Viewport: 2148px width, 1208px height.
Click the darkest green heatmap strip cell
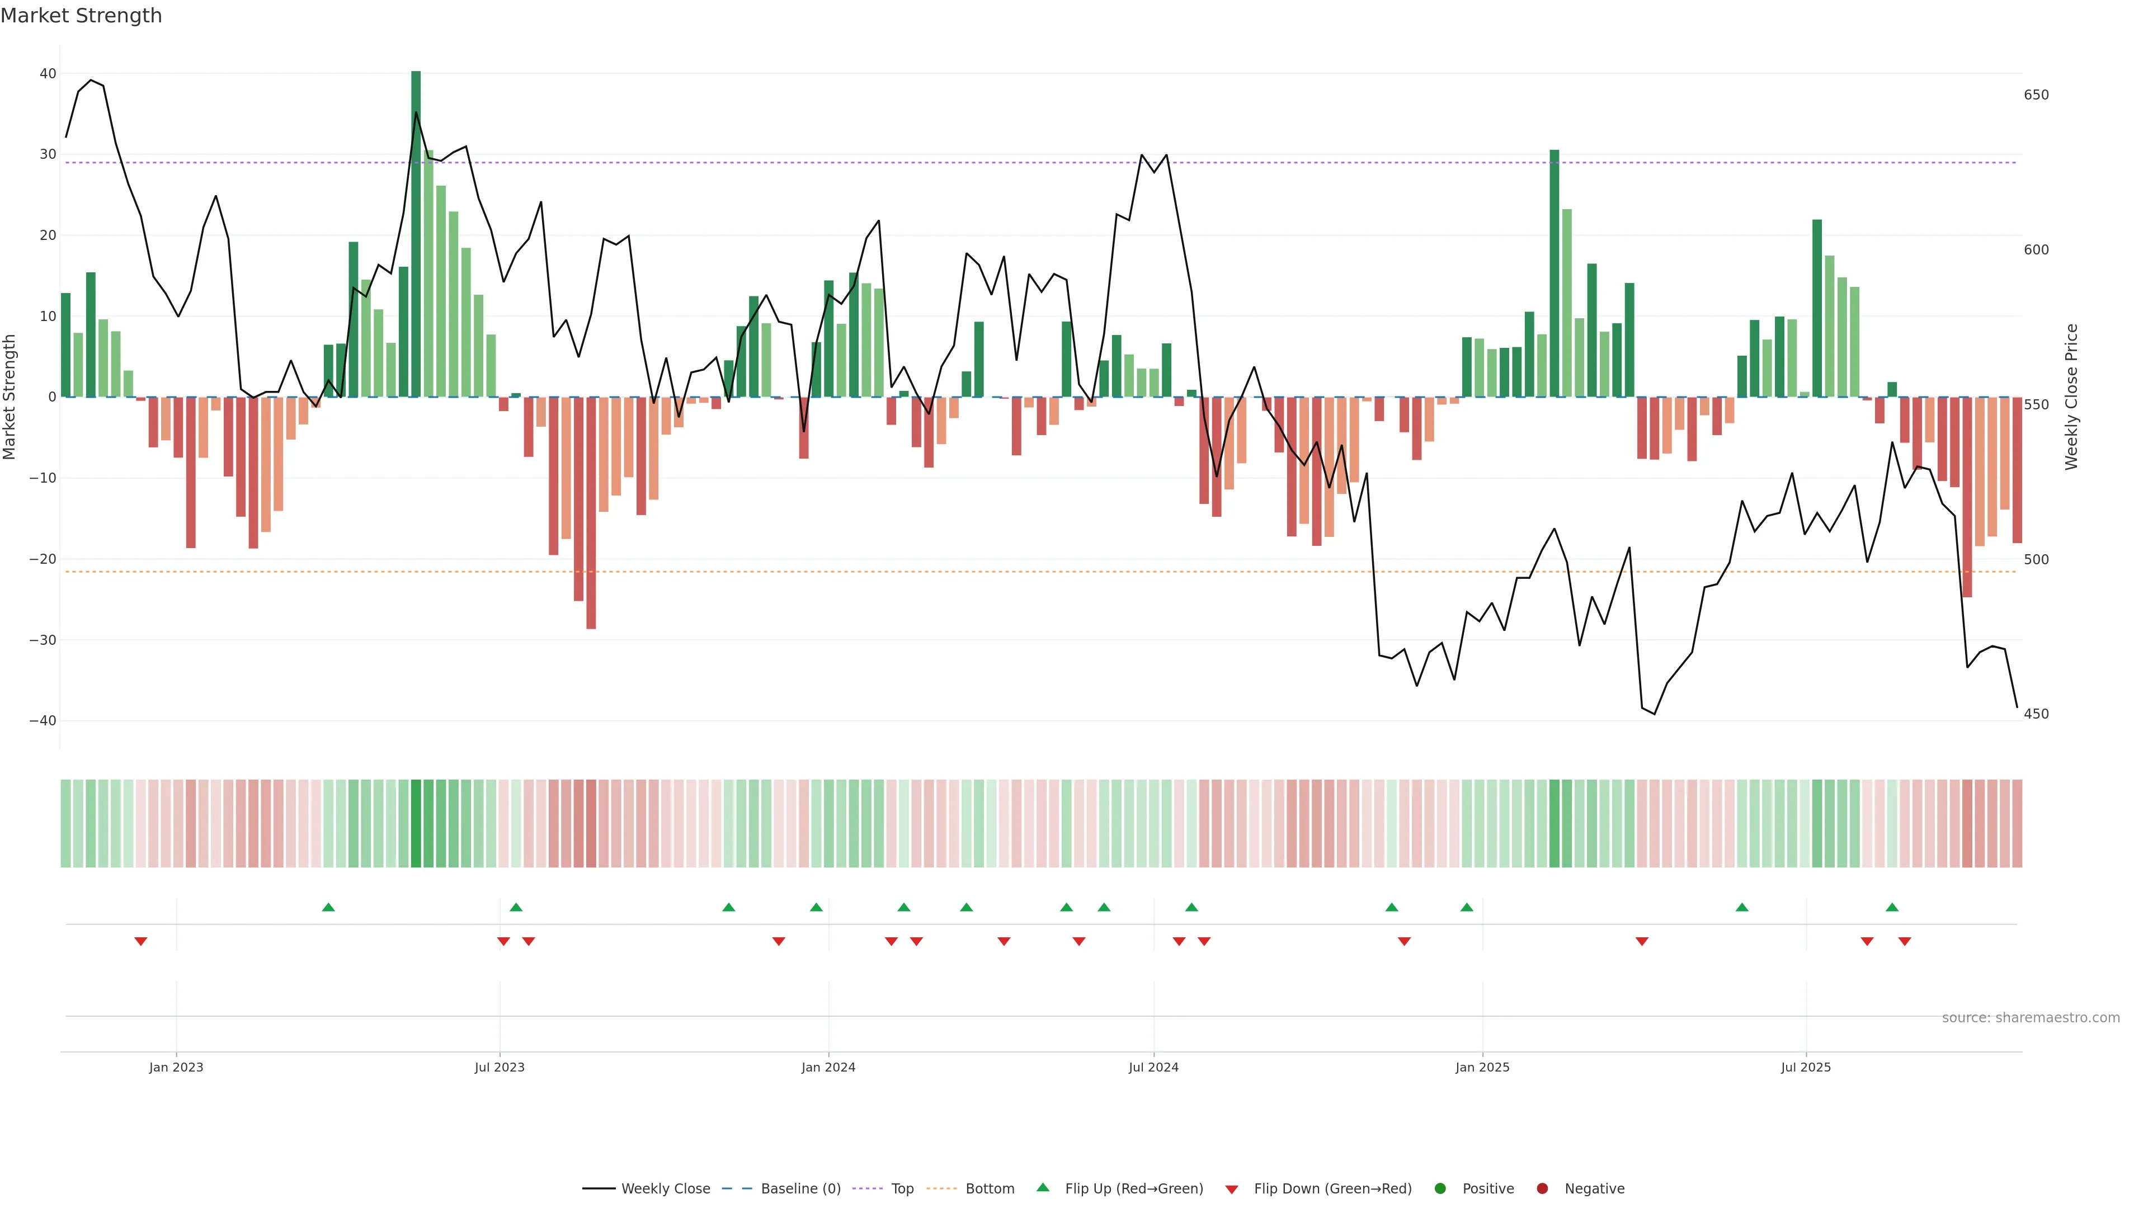coord(416,823)
